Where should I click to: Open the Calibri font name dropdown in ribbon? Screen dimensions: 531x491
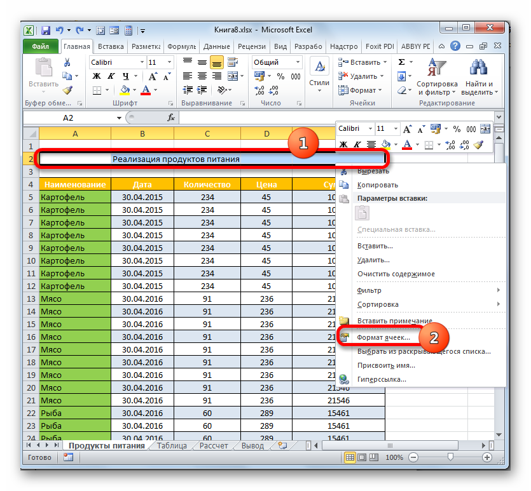click(142, 62)
